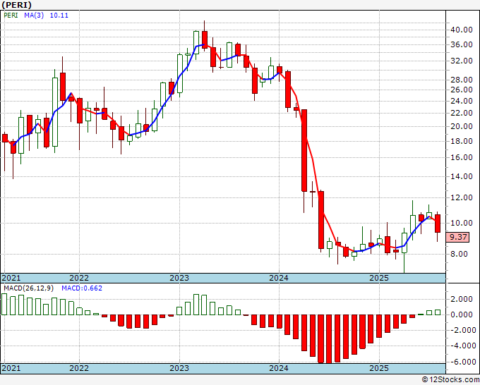
Task: Click the 40.00 price axis label
Action: click(462, 30)
